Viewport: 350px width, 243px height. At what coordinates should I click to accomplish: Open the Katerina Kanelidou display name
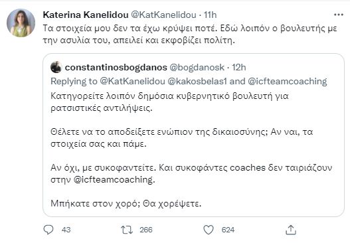[x=86, y=15]
